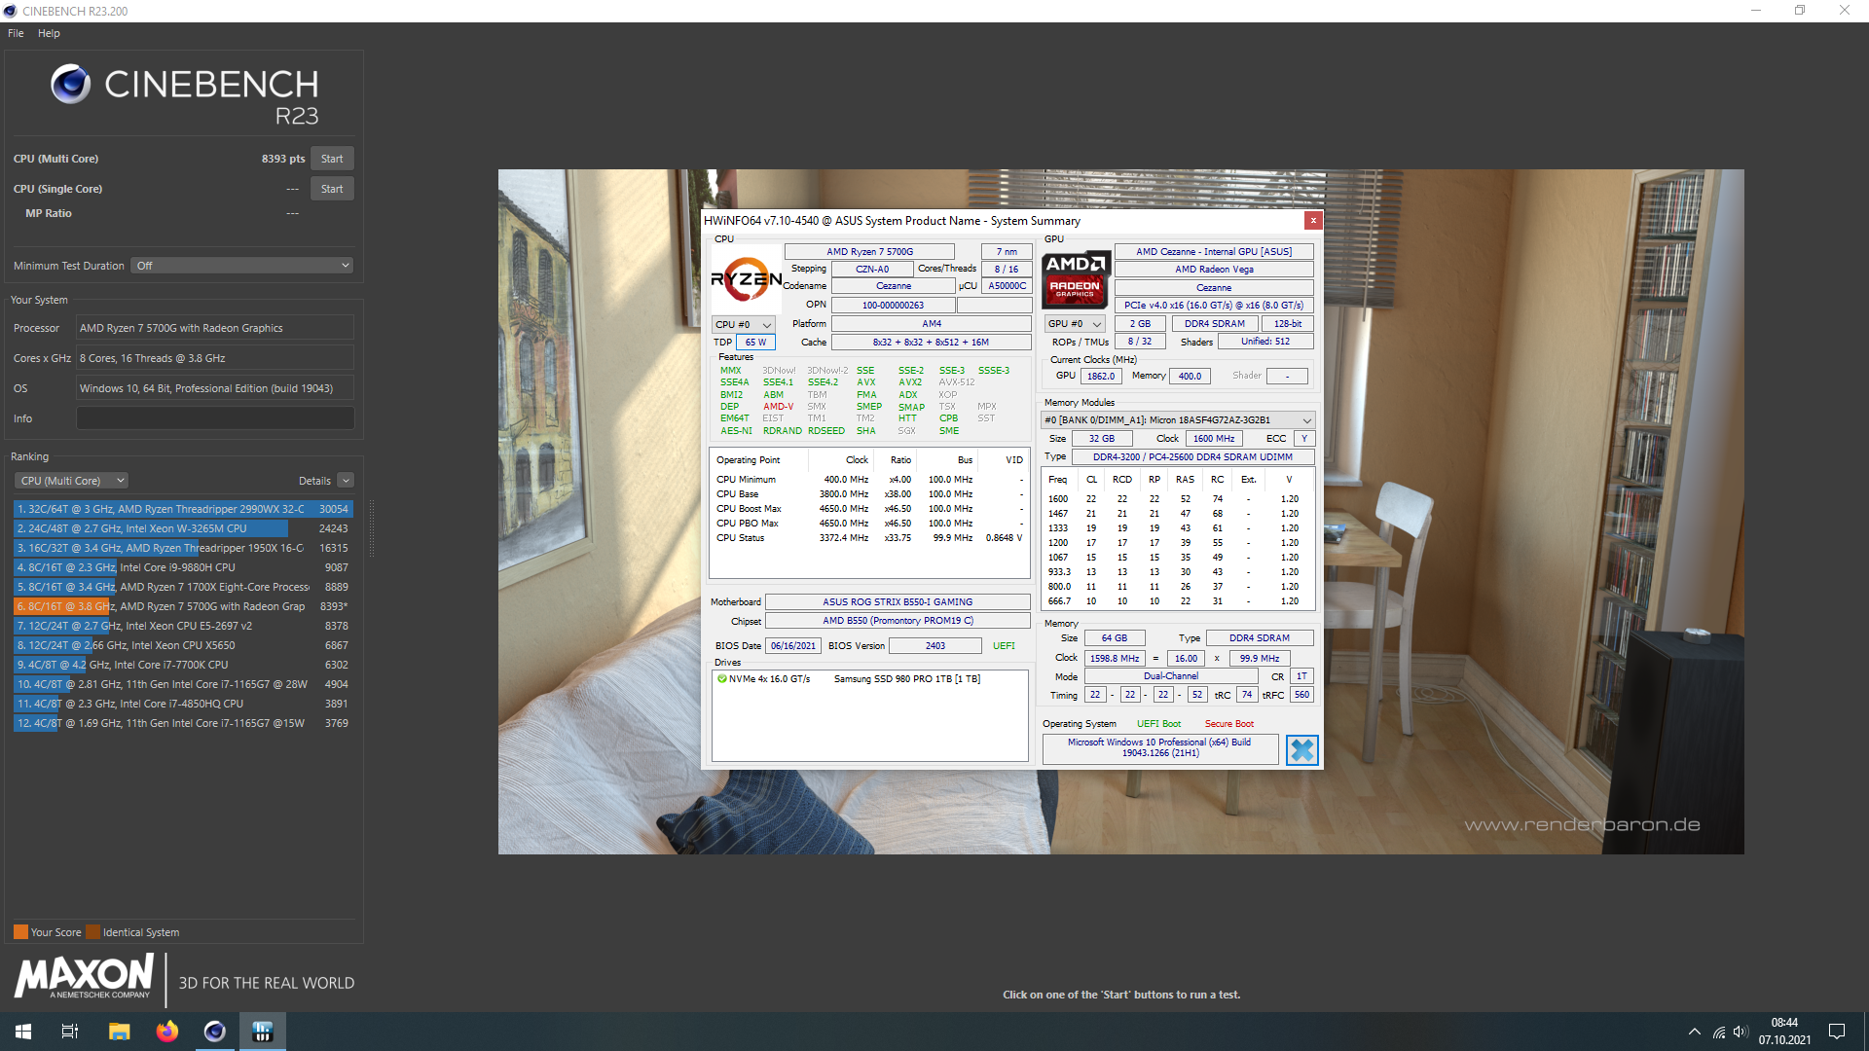Click the HWiNFO taskbar icon

pos(262,1032)
